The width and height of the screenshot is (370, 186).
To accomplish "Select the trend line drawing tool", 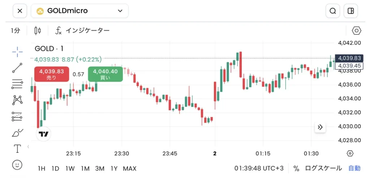I will pos(17,68).
